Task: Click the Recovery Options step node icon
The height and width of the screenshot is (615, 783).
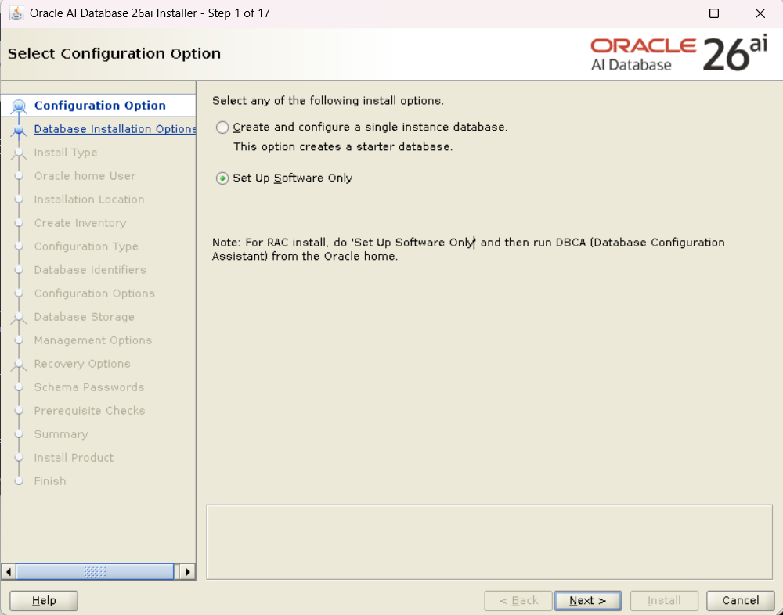Action: click(20, 365)
